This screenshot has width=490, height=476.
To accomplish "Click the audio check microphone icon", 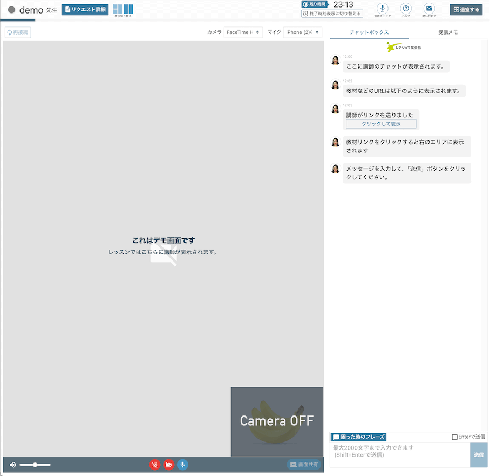I will [383, 9].
